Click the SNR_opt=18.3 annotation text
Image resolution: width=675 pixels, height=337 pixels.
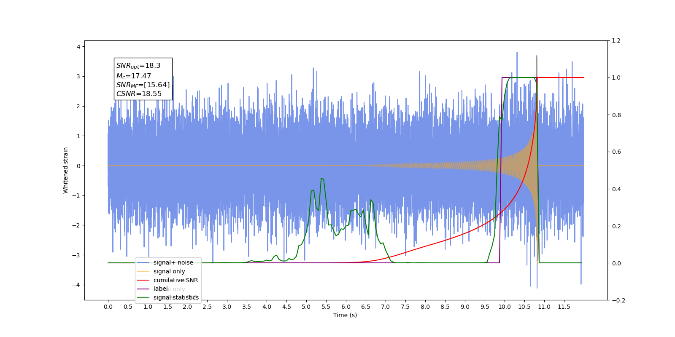pos(138,66)
